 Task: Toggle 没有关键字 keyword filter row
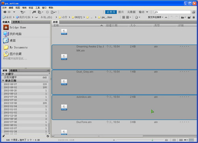coord(25,77)
